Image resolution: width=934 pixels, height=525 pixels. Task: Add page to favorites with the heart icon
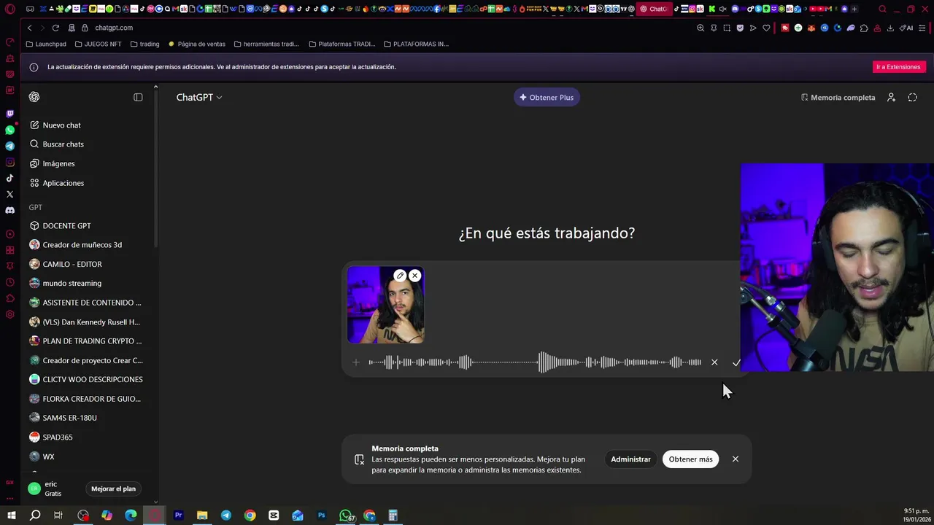tap(766, 28)
